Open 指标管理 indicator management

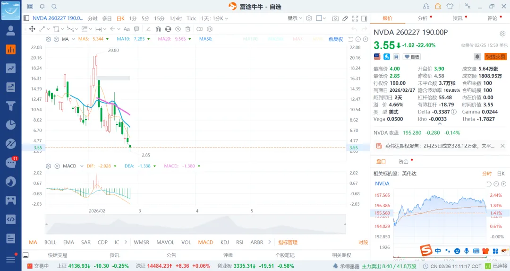click(x=288, y=242)
